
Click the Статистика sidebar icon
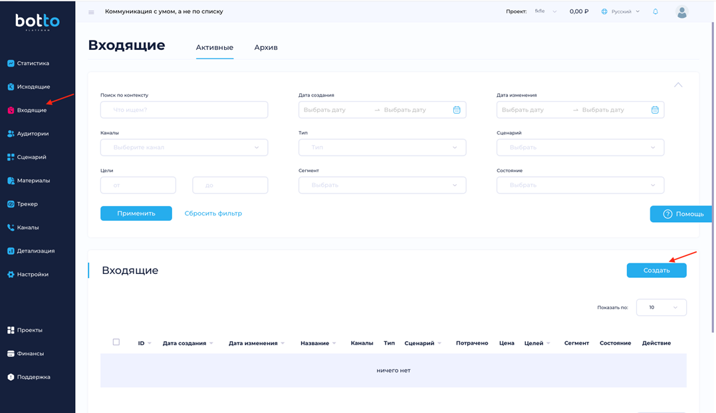(11, 64)
